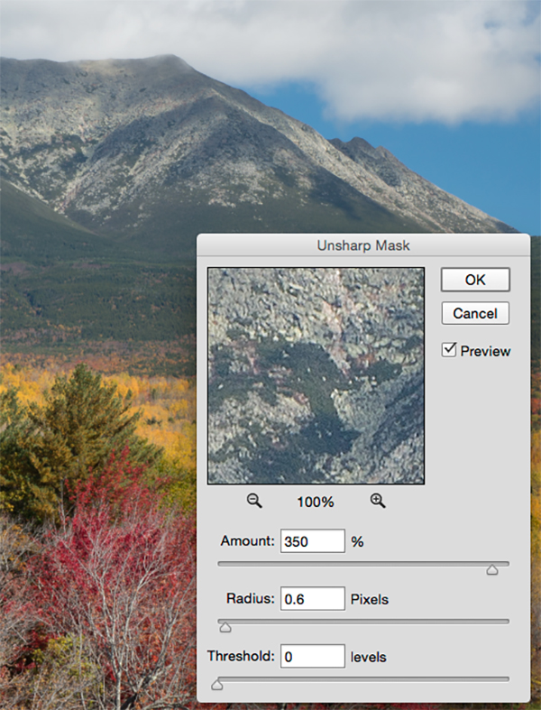Click the Threshold label
Viewport: 541px width, 710px height.
coord(241,656)
